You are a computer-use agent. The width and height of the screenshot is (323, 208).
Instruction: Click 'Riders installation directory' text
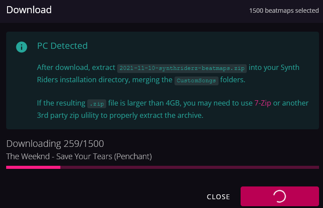click(x=83, y=80)
